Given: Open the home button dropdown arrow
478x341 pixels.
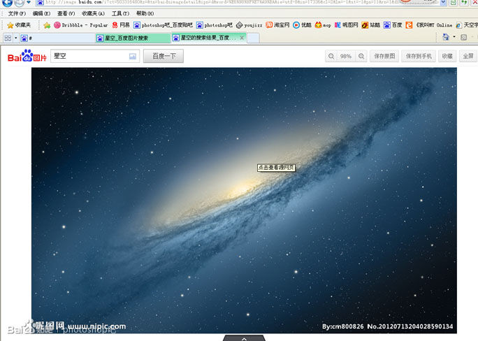Looking at the screenshot, I should tap(454, 37).
